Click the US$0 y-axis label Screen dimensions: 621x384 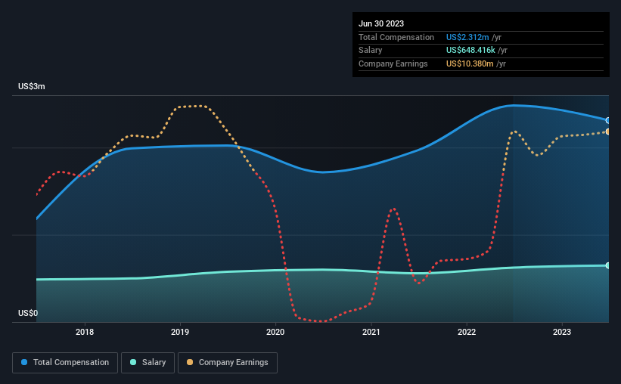[x=28, y=313]
